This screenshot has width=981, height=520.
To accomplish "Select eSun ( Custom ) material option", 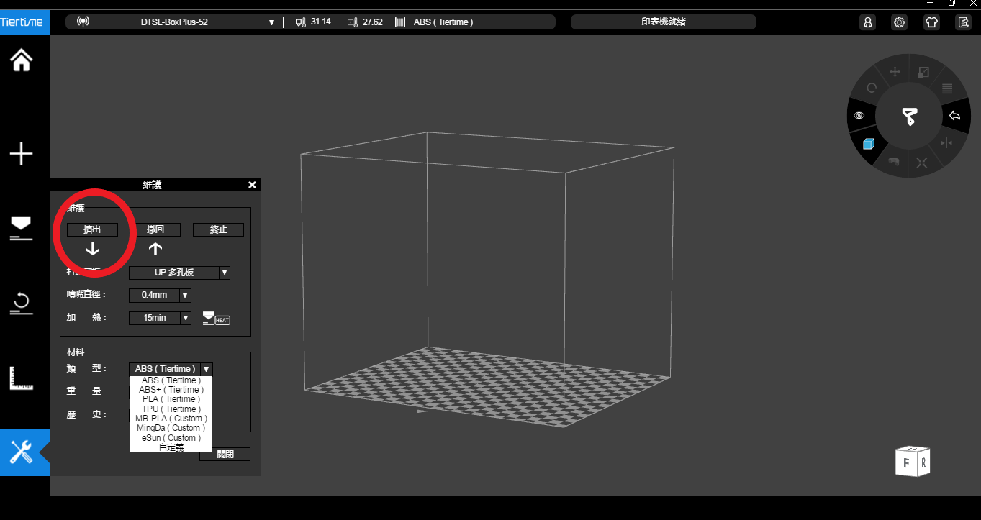I will (171, 437).
